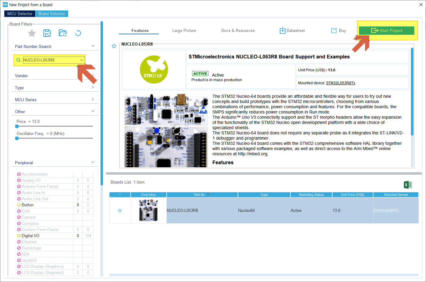
Task: Collapse the Part Number Search section
Action: tap(93, 46)
